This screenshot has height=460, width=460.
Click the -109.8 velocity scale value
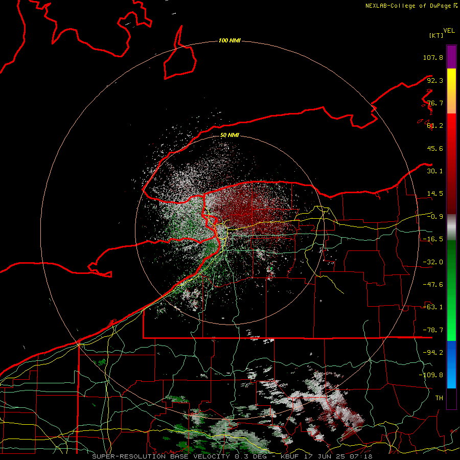pyautogui.click(x=431, y=375)
